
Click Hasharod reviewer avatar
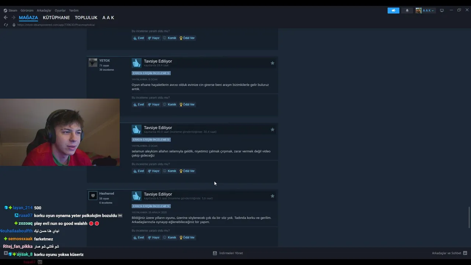pos(93,195)
